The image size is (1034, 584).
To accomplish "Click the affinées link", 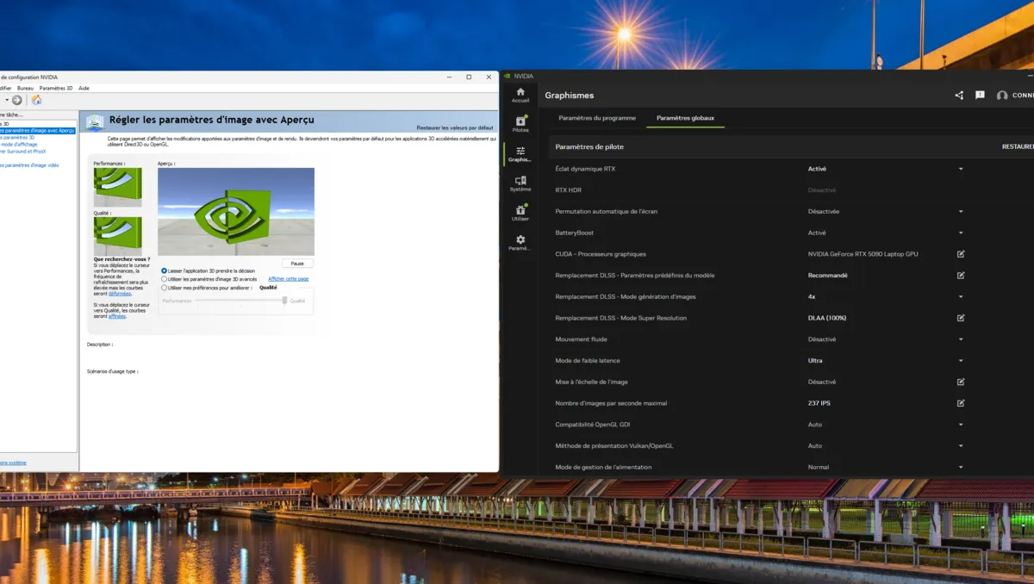I will click(117, 316).
